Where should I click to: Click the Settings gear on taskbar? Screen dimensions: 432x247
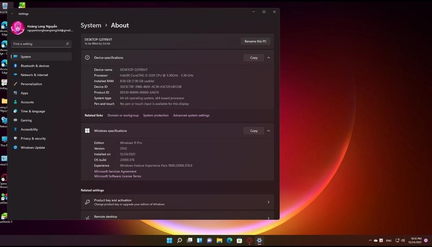click(259, 240)
